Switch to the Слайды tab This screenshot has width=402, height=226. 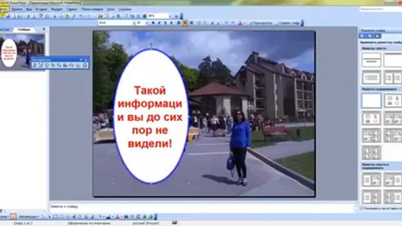[x=24, y=30]
